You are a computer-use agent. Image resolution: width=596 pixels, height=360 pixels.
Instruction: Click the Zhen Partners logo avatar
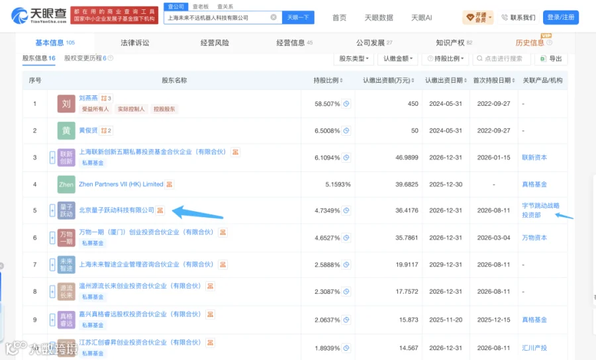(66, 184)
